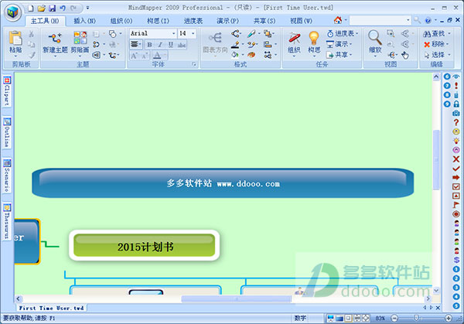This screenshot has height=324, width=464.
Task: Click the red check mark sidebar icon
Action: point(456,168)
